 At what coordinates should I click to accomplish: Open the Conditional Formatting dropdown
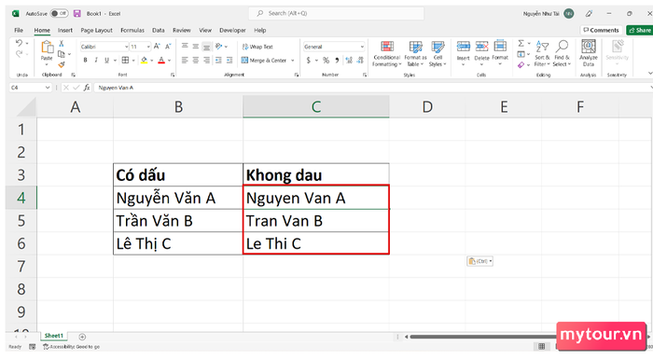pos(387,54)
